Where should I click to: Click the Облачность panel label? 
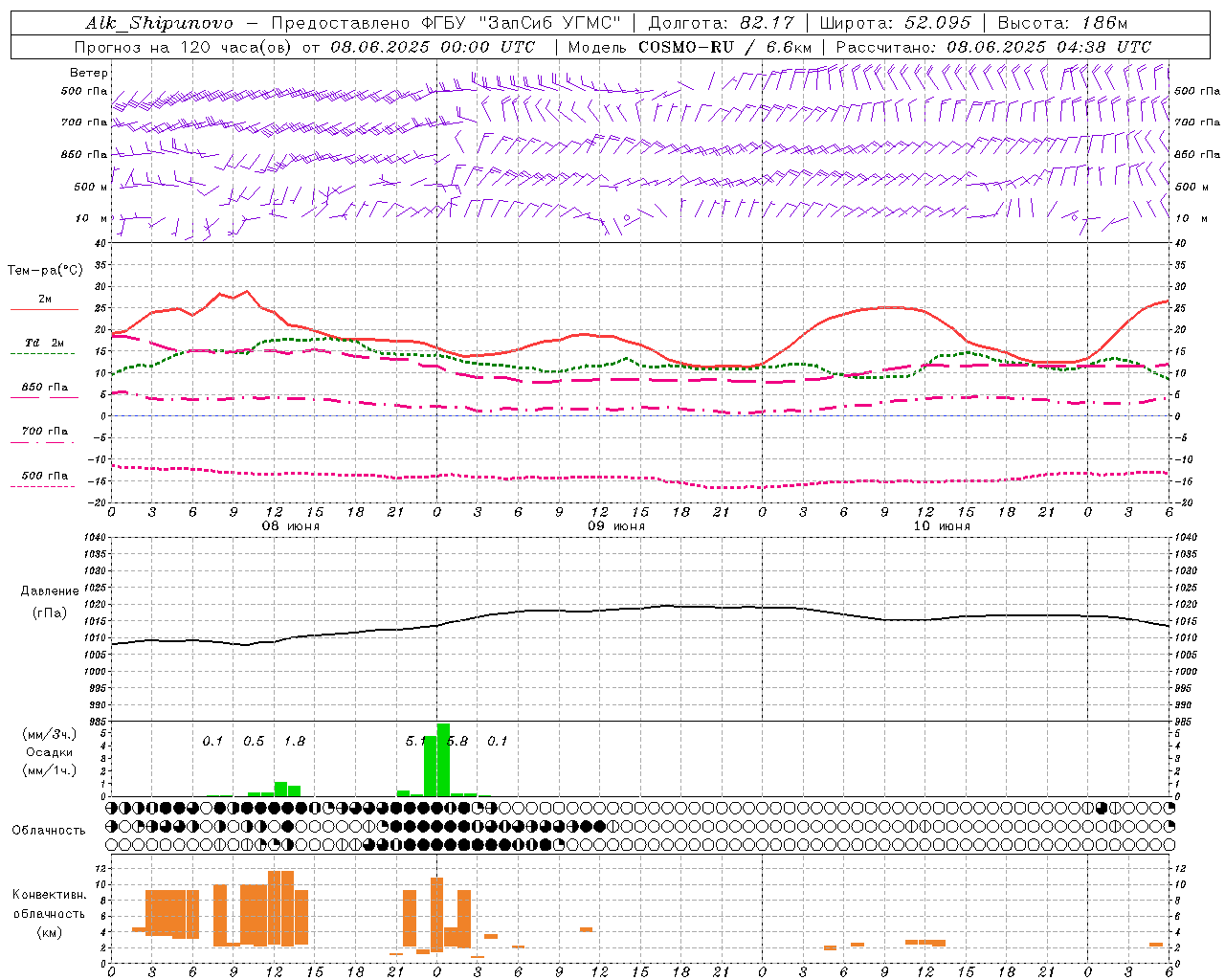(x=49, y=831)
